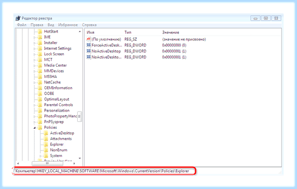Select the OOBE folder icon
Screen dimensions: 297x189
40,93
